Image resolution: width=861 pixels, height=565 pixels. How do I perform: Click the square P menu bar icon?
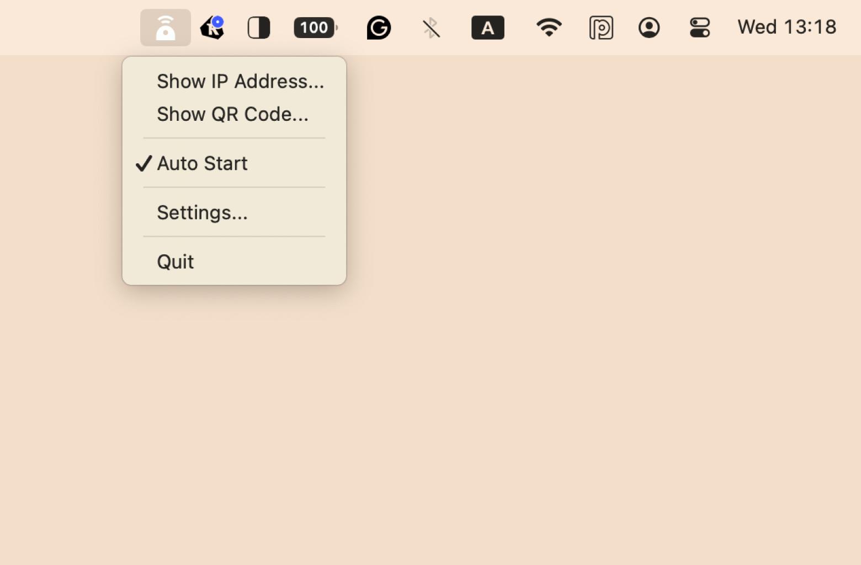601,28
